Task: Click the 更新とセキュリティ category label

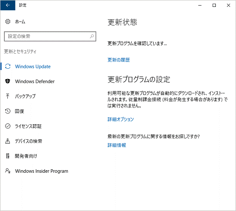Action: [x=20, y=52]
